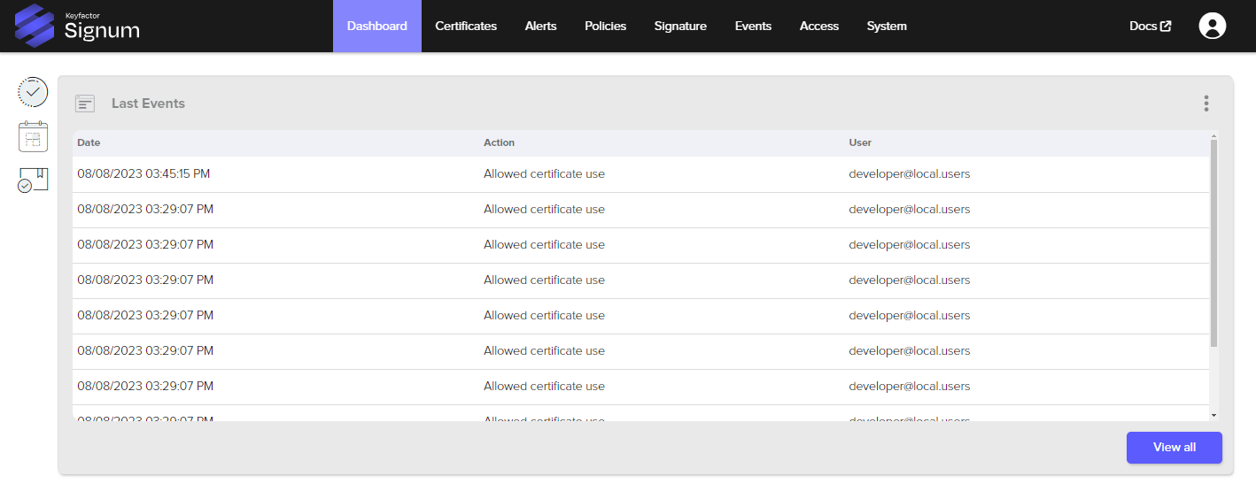Click the events table scroll down arrow
This screenshot has width=1256, height=499.
pos(1213,415)
